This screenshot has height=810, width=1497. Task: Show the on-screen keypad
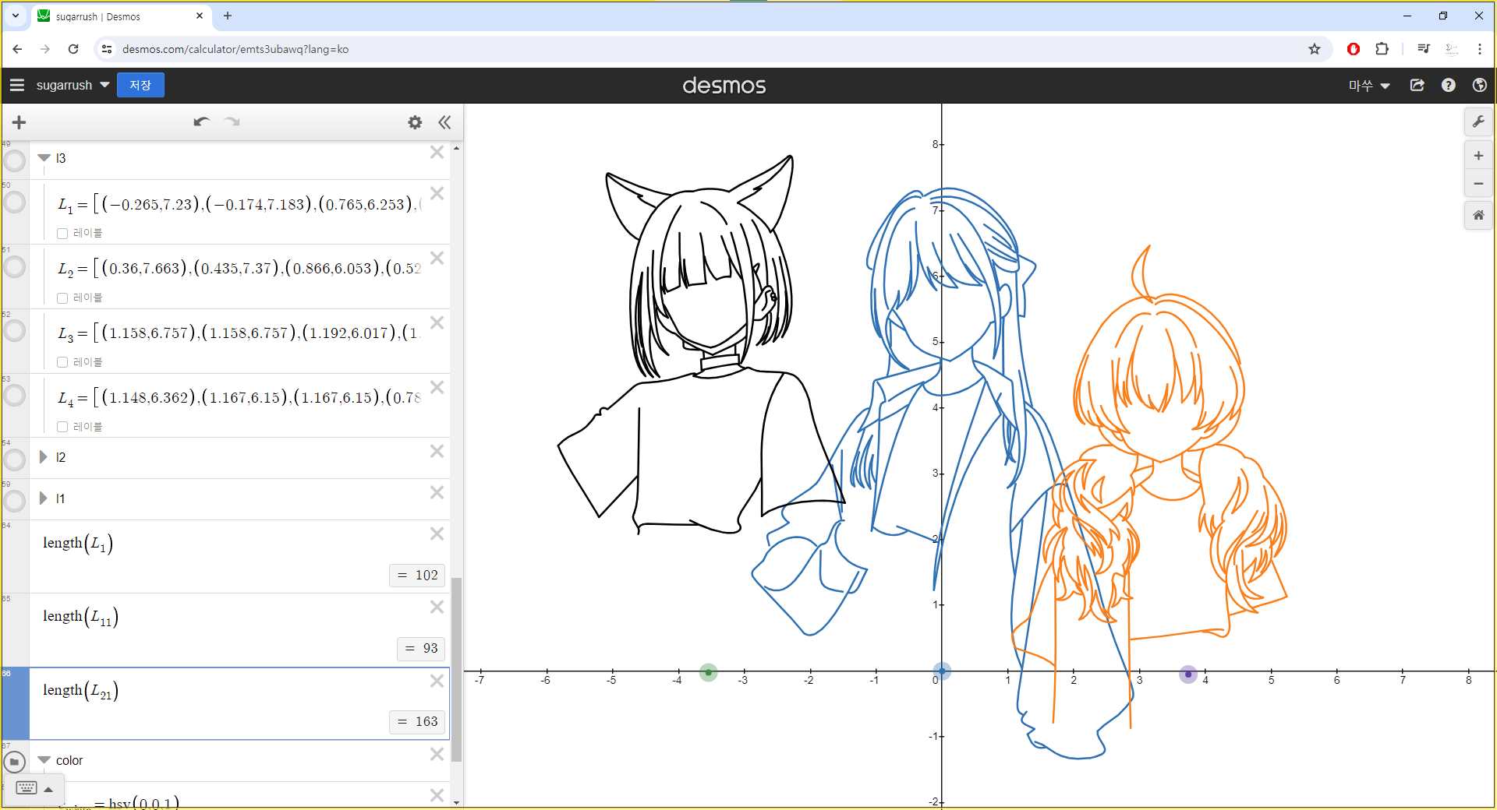pyautogui.click(x=34, y=788)
